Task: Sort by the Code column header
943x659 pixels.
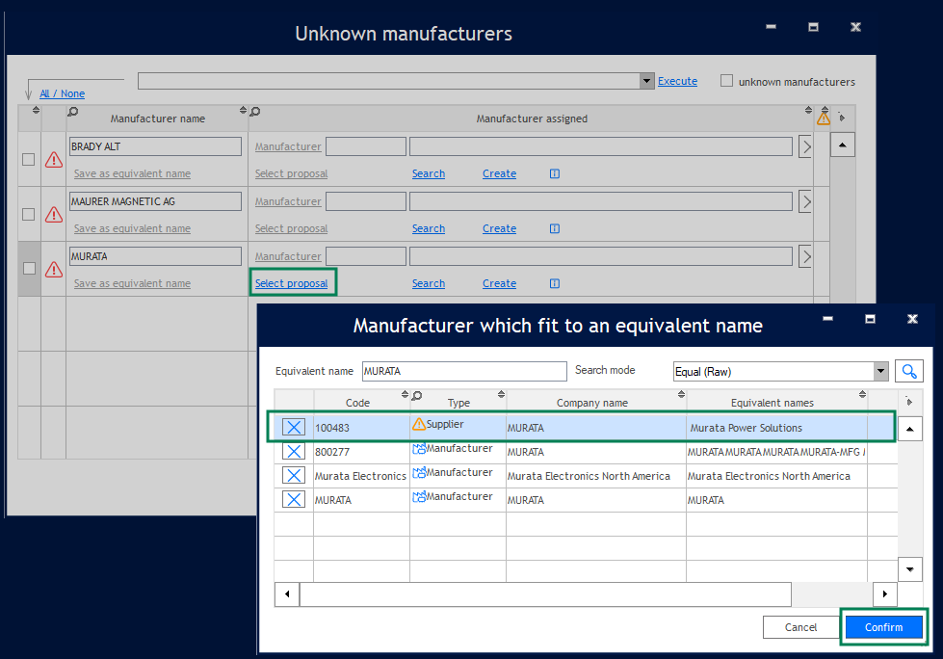Action: [357, 403]
